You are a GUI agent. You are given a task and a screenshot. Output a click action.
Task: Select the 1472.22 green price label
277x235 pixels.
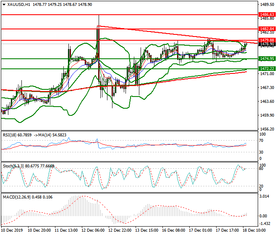[267, 68]
